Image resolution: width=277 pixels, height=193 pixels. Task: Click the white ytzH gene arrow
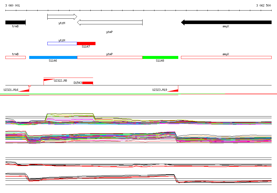coord(62,17)
